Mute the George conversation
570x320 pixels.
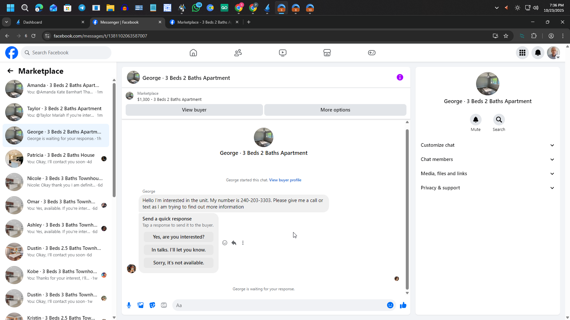[476, 120]
